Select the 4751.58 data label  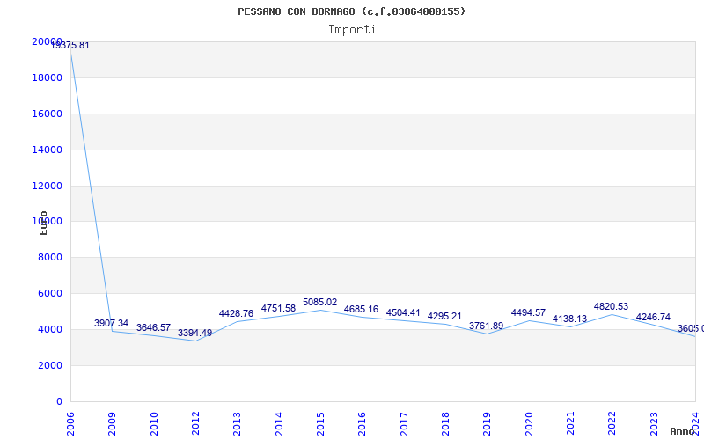(278, 309)
